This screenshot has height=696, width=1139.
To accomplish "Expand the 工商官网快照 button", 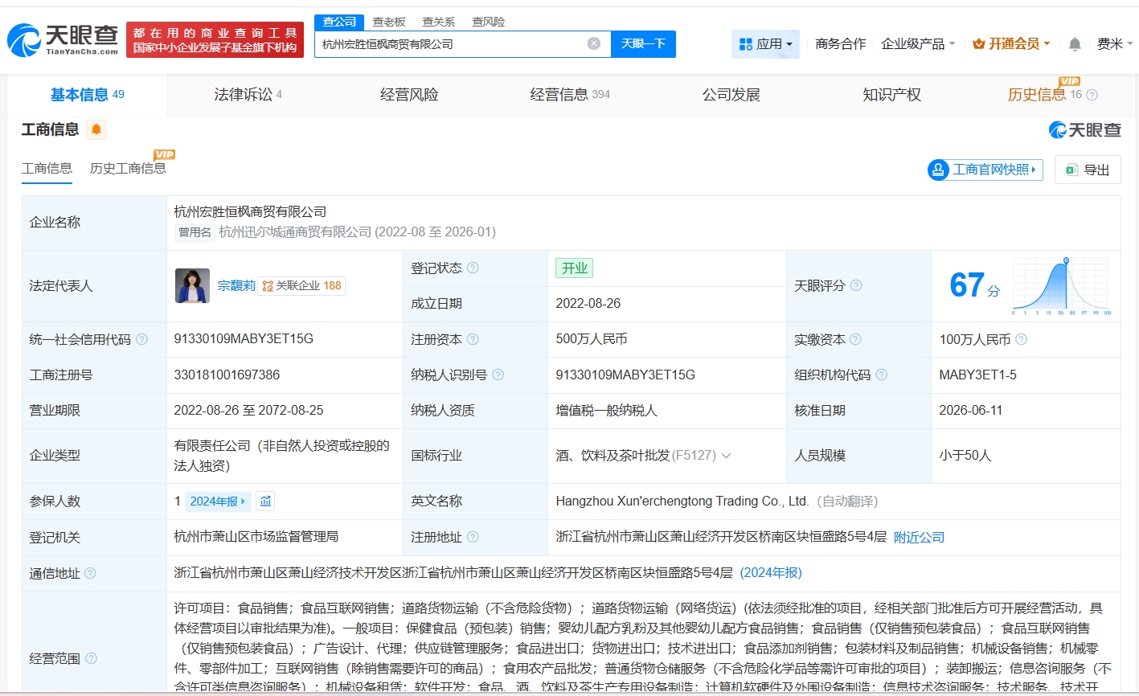I will click(985, 170).
